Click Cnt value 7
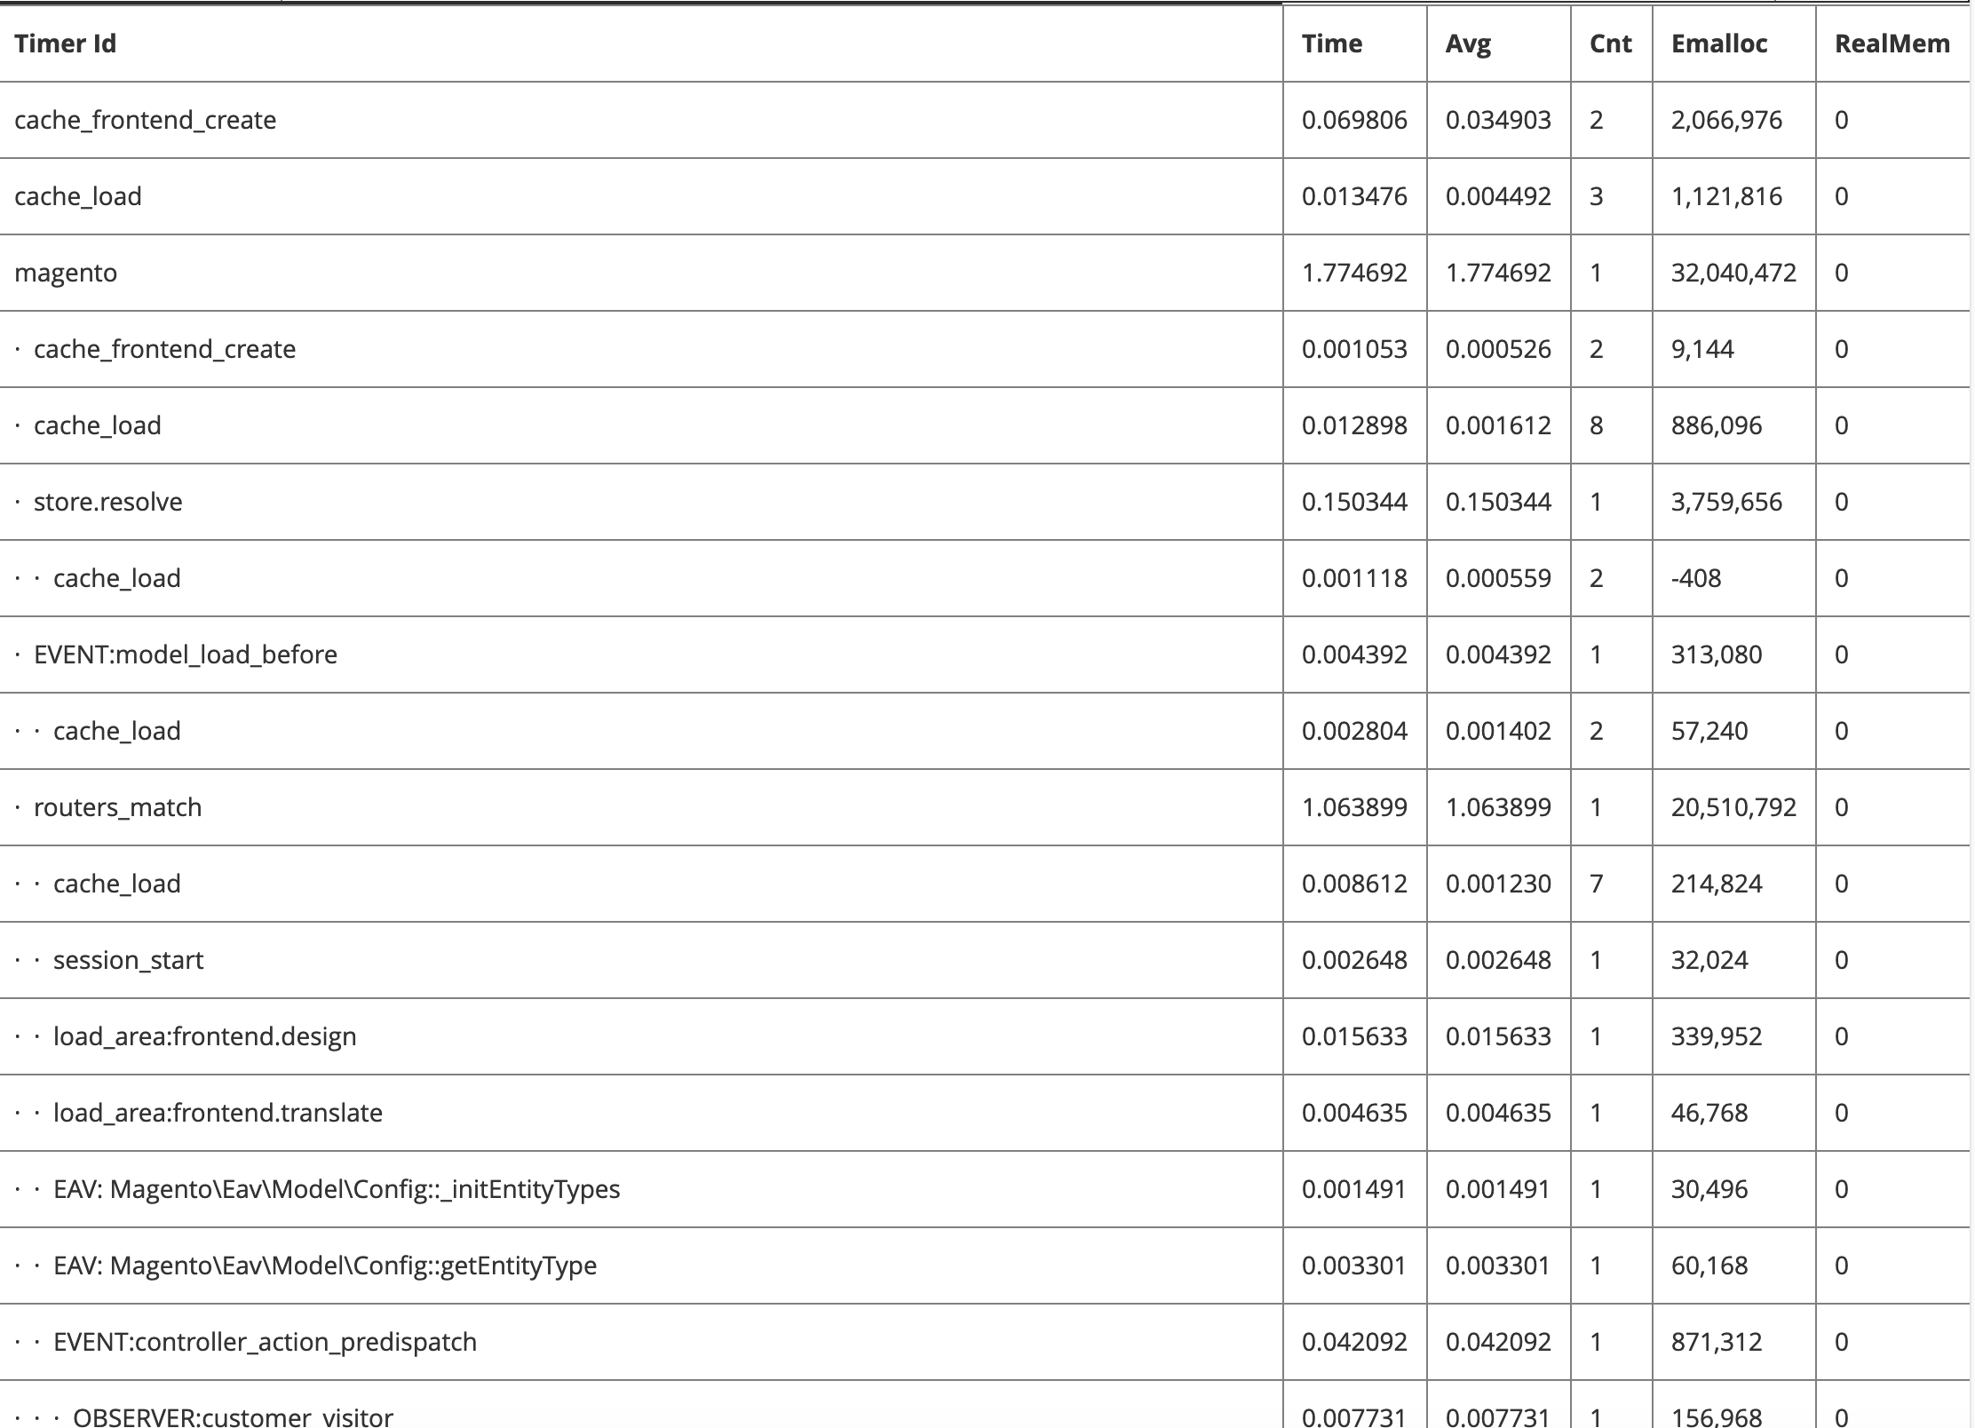The image size is (1975, 1428). coord(1596,884)
